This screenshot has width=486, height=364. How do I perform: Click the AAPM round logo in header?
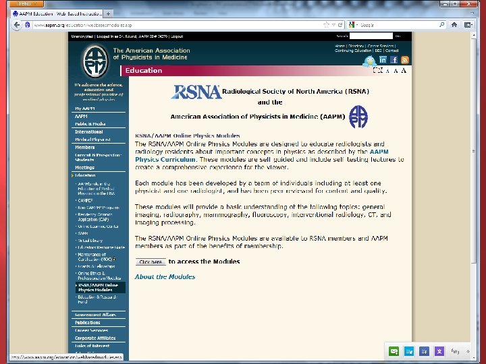click(x=96, y=61)
